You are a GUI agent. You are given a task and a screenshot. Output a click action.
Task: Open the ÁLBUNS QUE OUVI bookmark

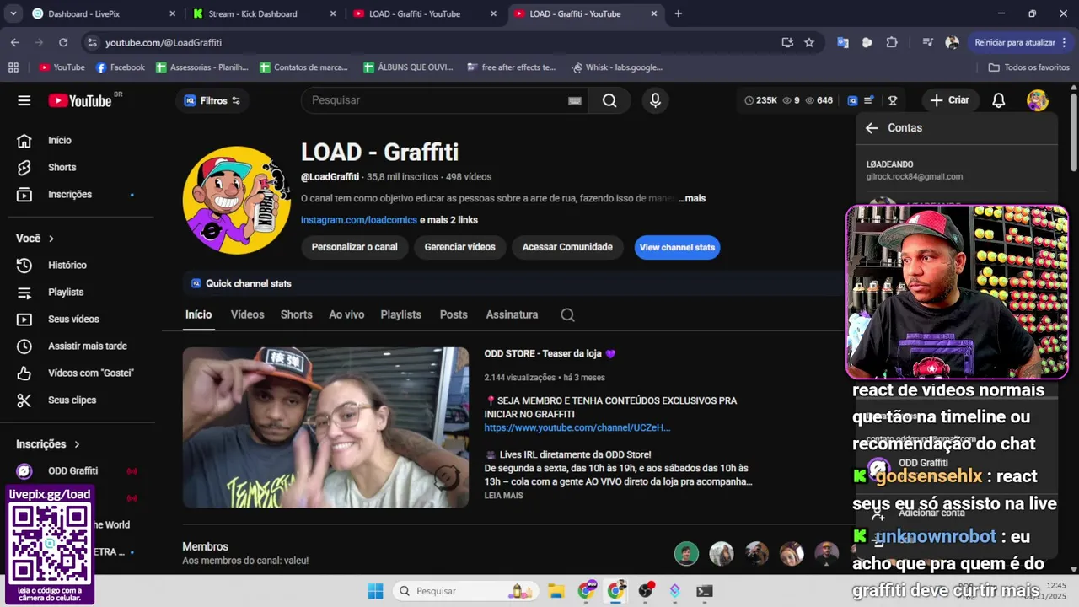[409, 67]
